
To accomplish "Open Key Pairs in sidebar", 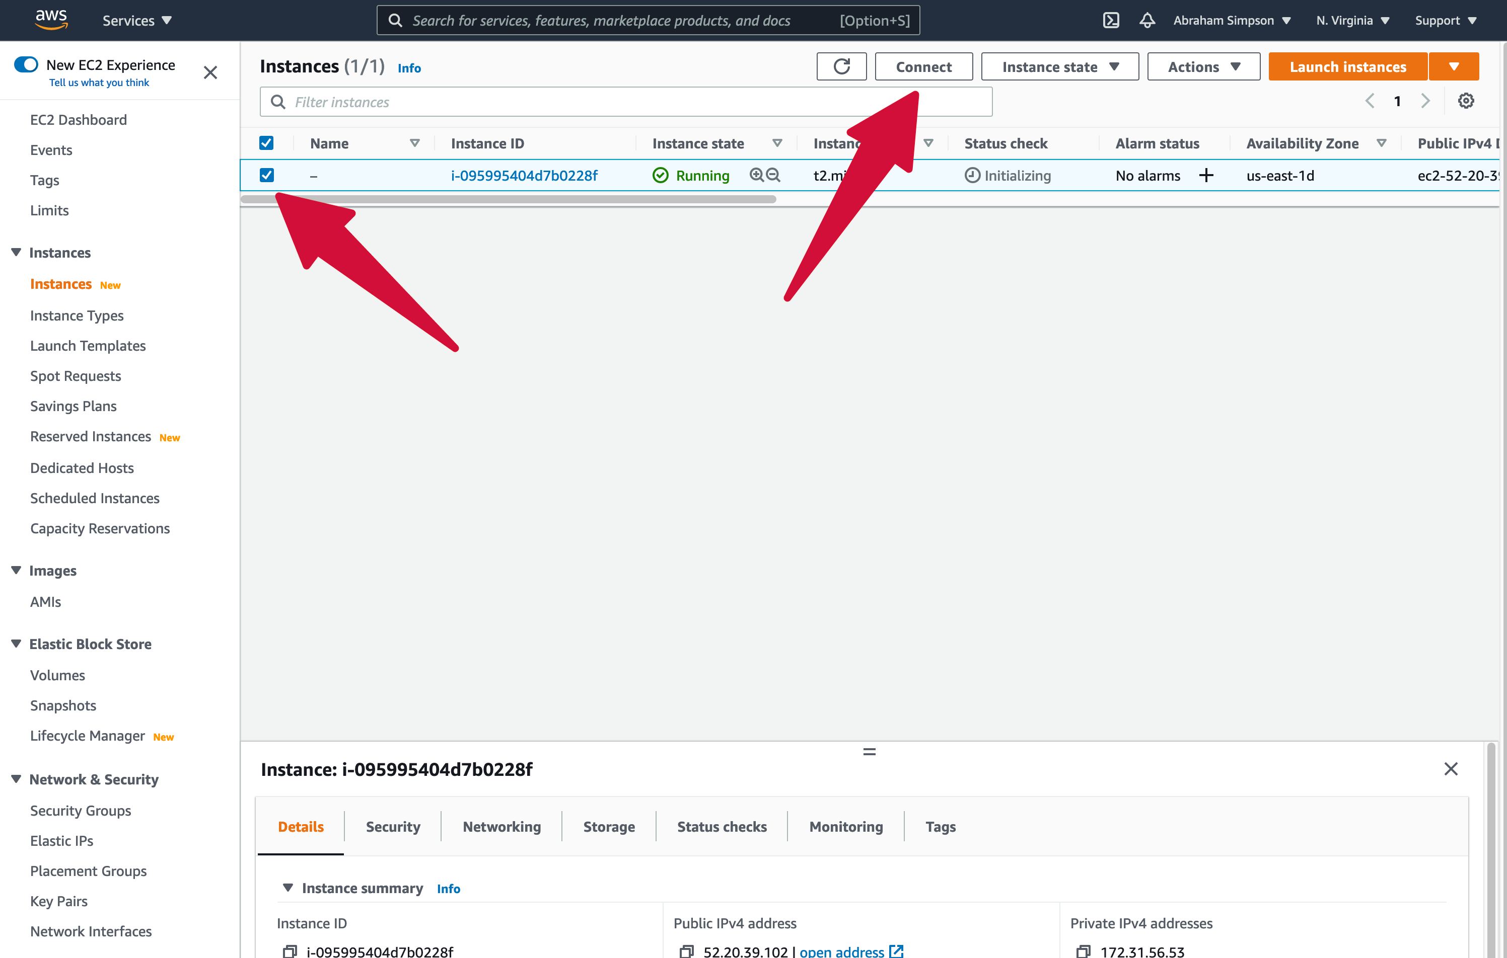I will [x=59, y=901].
